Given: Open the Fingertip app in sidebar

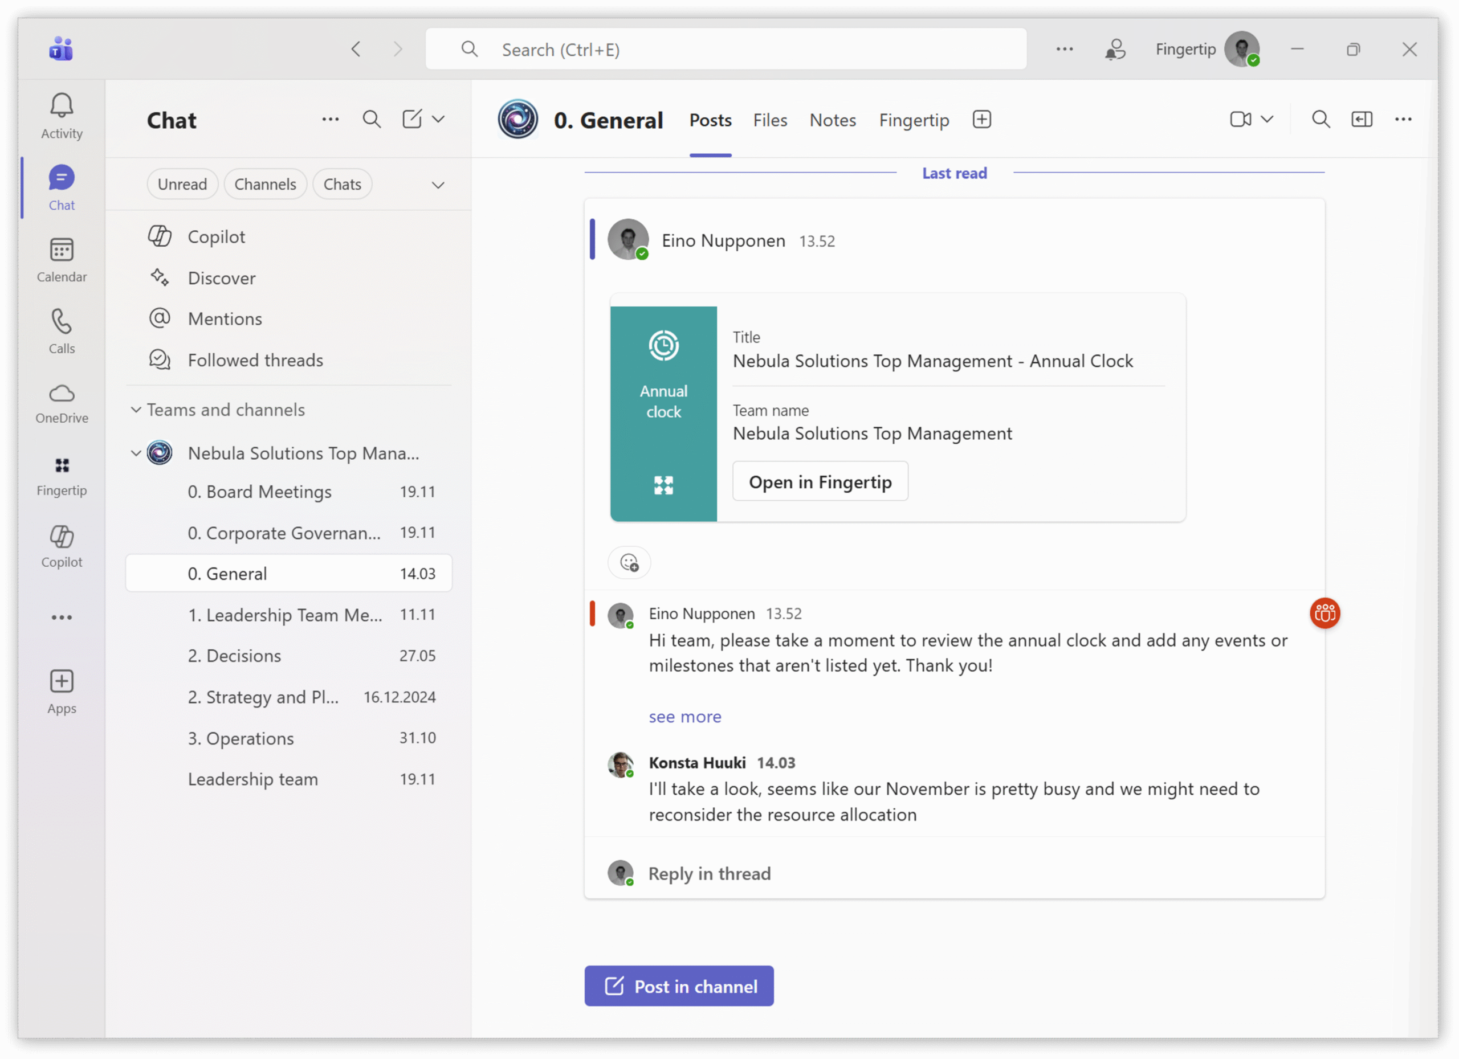Looking at the screenshot, I should pyautogui.click(x=62, y=466).
